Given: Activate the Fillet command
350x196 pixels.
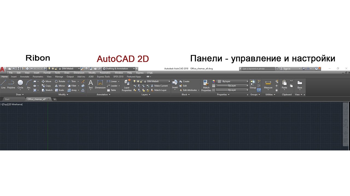Looking at the screenshot, I should [72, 86].
